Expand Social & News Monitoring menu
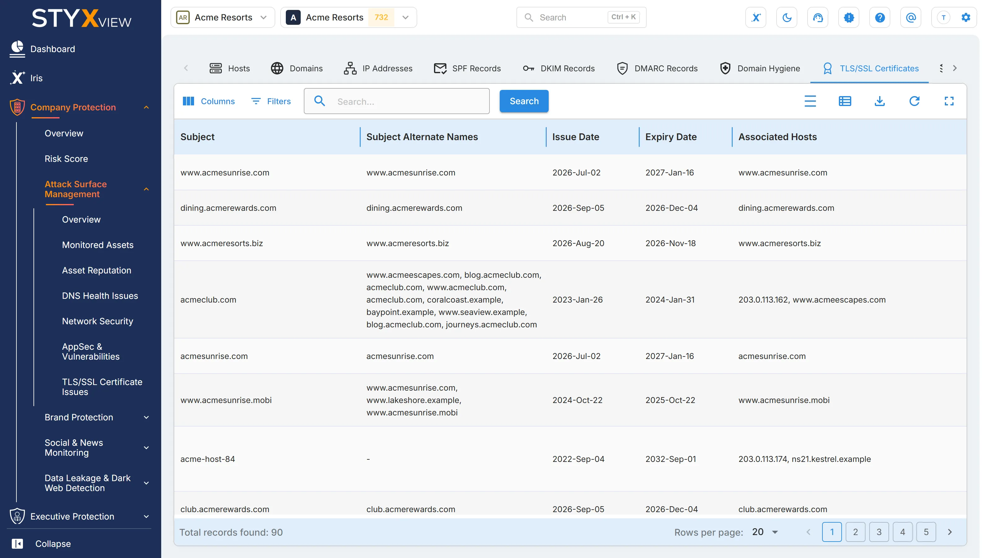This screenshot has height=558, width=992. (146, 447)
